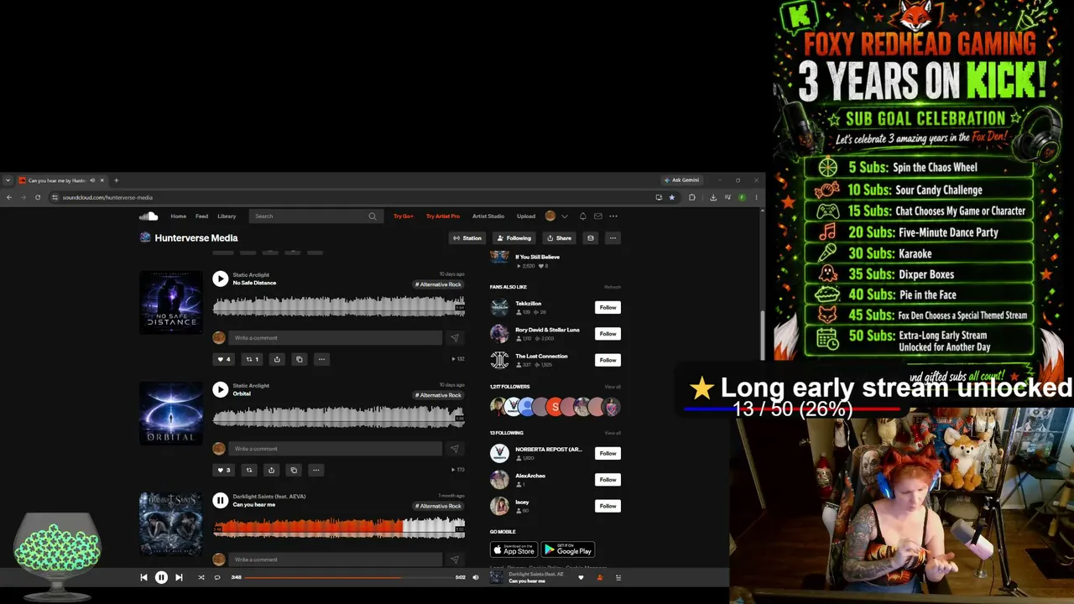Play the No Safe Distance track

(x=220, y=279)
